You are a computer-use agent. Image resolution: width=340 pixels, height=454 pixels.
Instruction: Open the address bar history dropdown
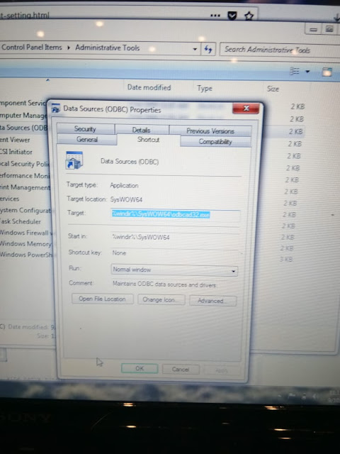(x=195, y=49)
